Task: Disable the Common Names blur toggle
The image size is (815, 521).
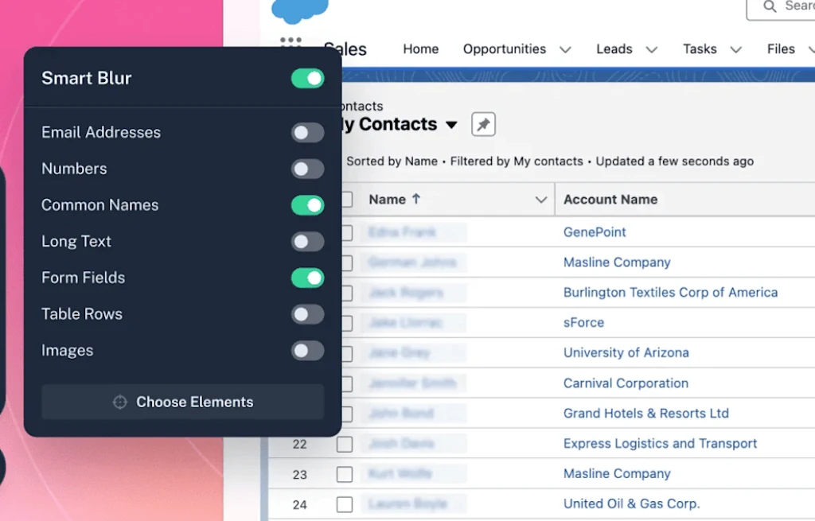Action: (x=308, y=205)
